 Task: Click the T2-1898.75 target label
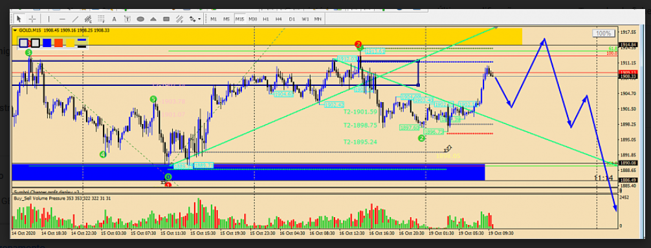tap(360, 125)
